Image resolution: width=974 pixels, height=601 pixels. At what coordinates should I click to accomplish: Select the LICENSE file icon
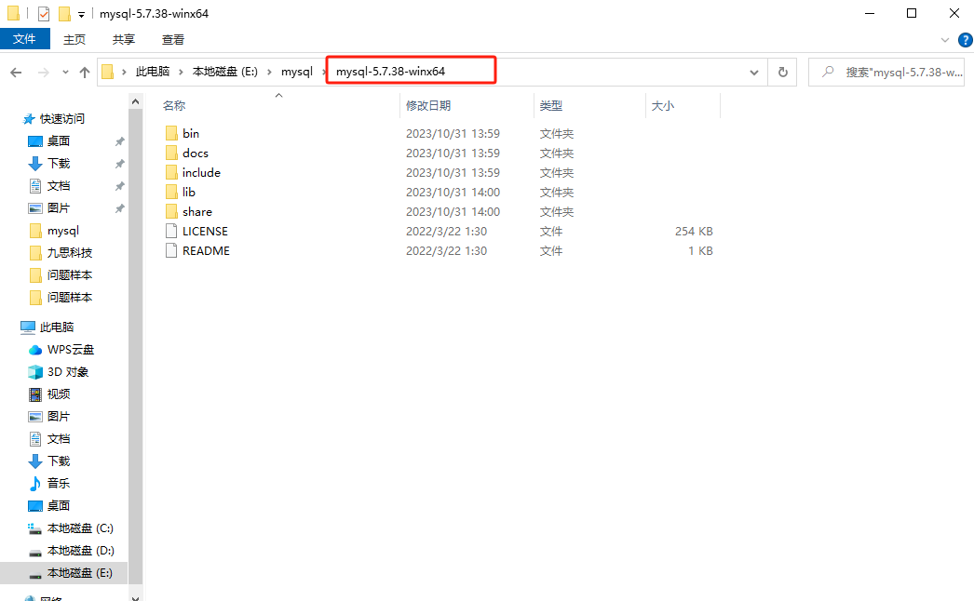point(171,231)
